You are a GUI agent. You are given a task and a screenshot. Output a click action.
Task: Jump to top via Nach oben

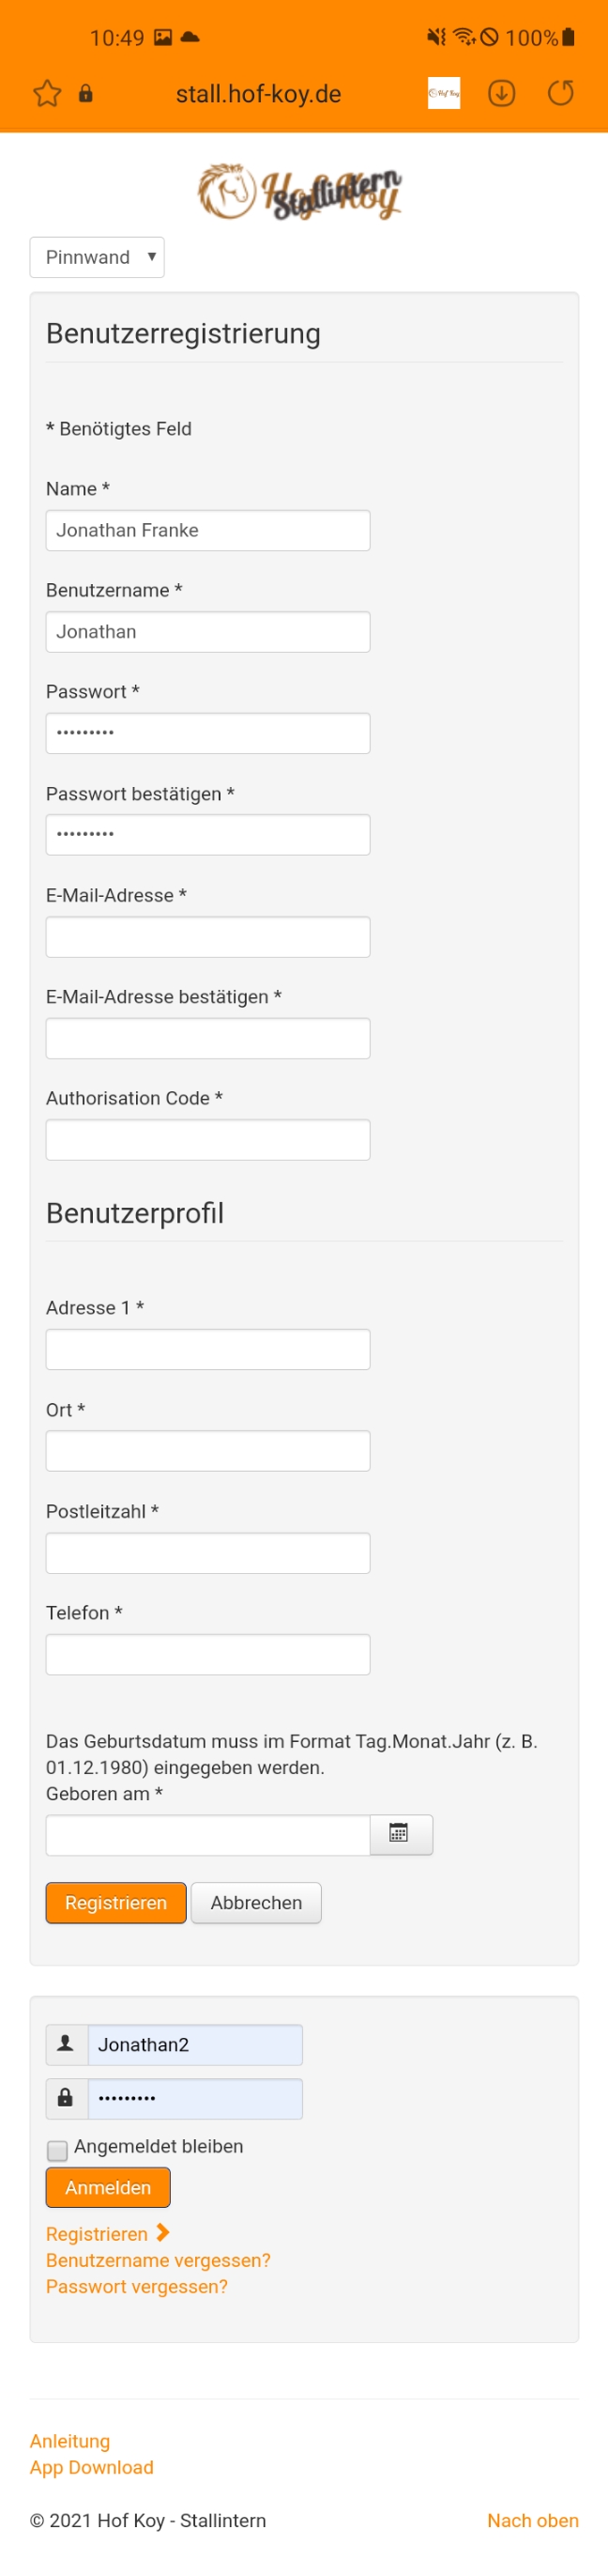pyautogui.click(x=532, y=2520)
